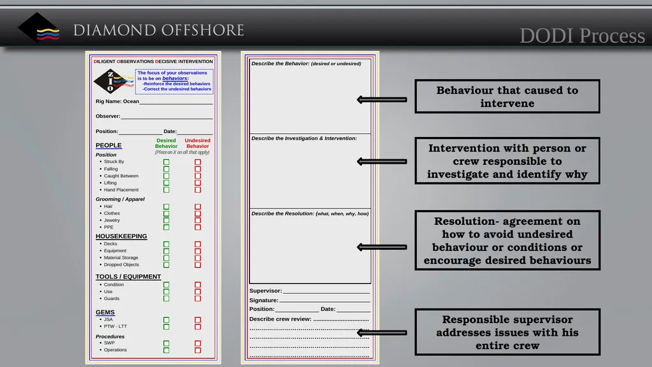Click inside the Describe the Behavior box
Screen dimensions: 652x367
pyautogui.click(x=310, y=96)
